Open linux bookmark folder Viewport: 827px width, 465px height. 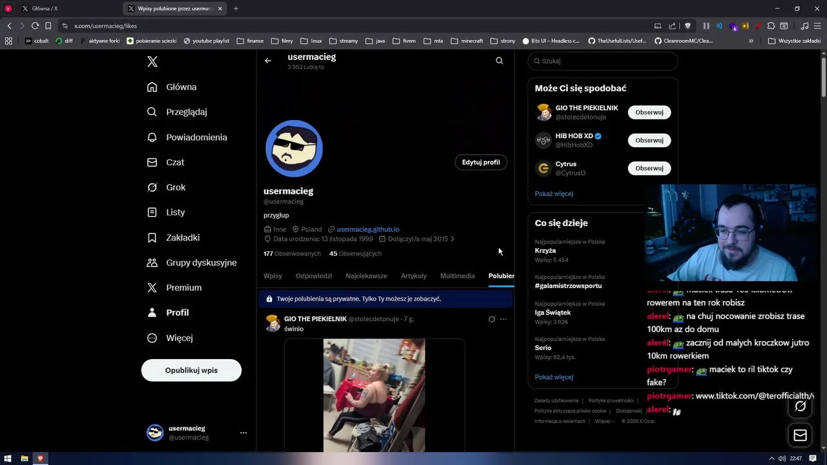[311, 41]
